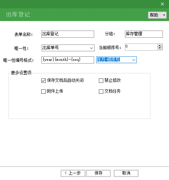This screenshot has height=180, width=169.
Task: Enable the 禁止修改 checkbox
Action: [x=101, y=80]
